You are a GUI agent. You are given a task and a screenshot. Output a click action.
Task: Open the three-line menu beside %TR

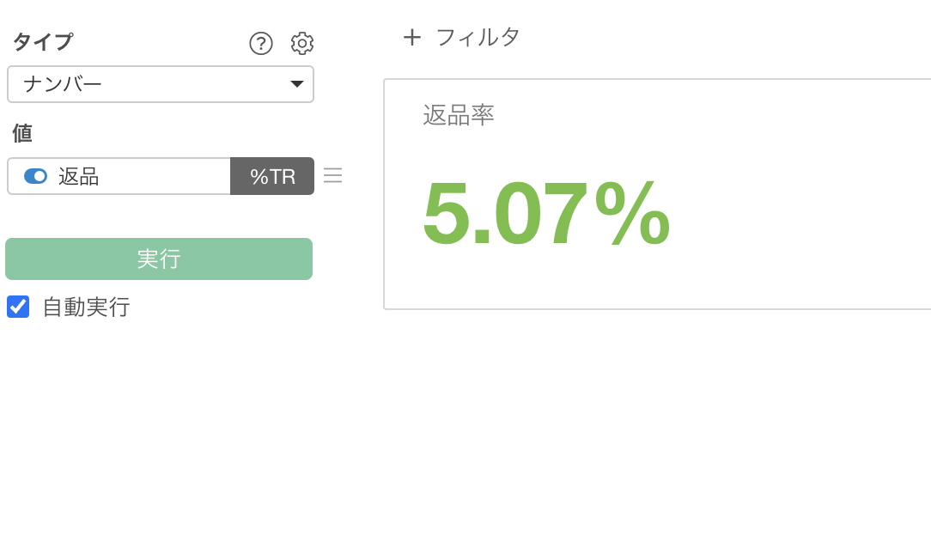click(x=332, y=175)
